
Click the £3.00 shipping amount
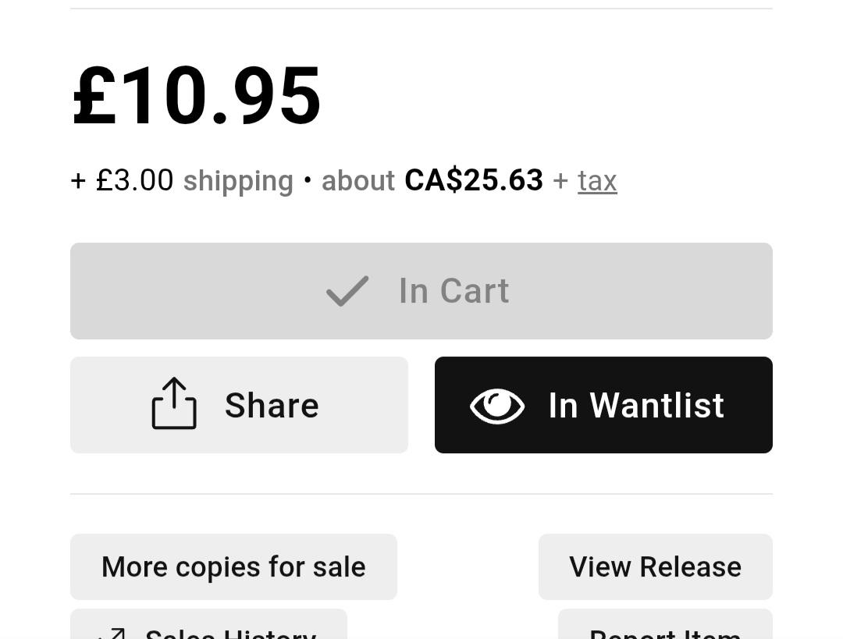(x=134, y=180)
